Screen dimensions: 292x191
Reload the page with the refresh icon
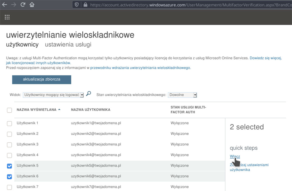pyautogui.click(x=23, y=5)
